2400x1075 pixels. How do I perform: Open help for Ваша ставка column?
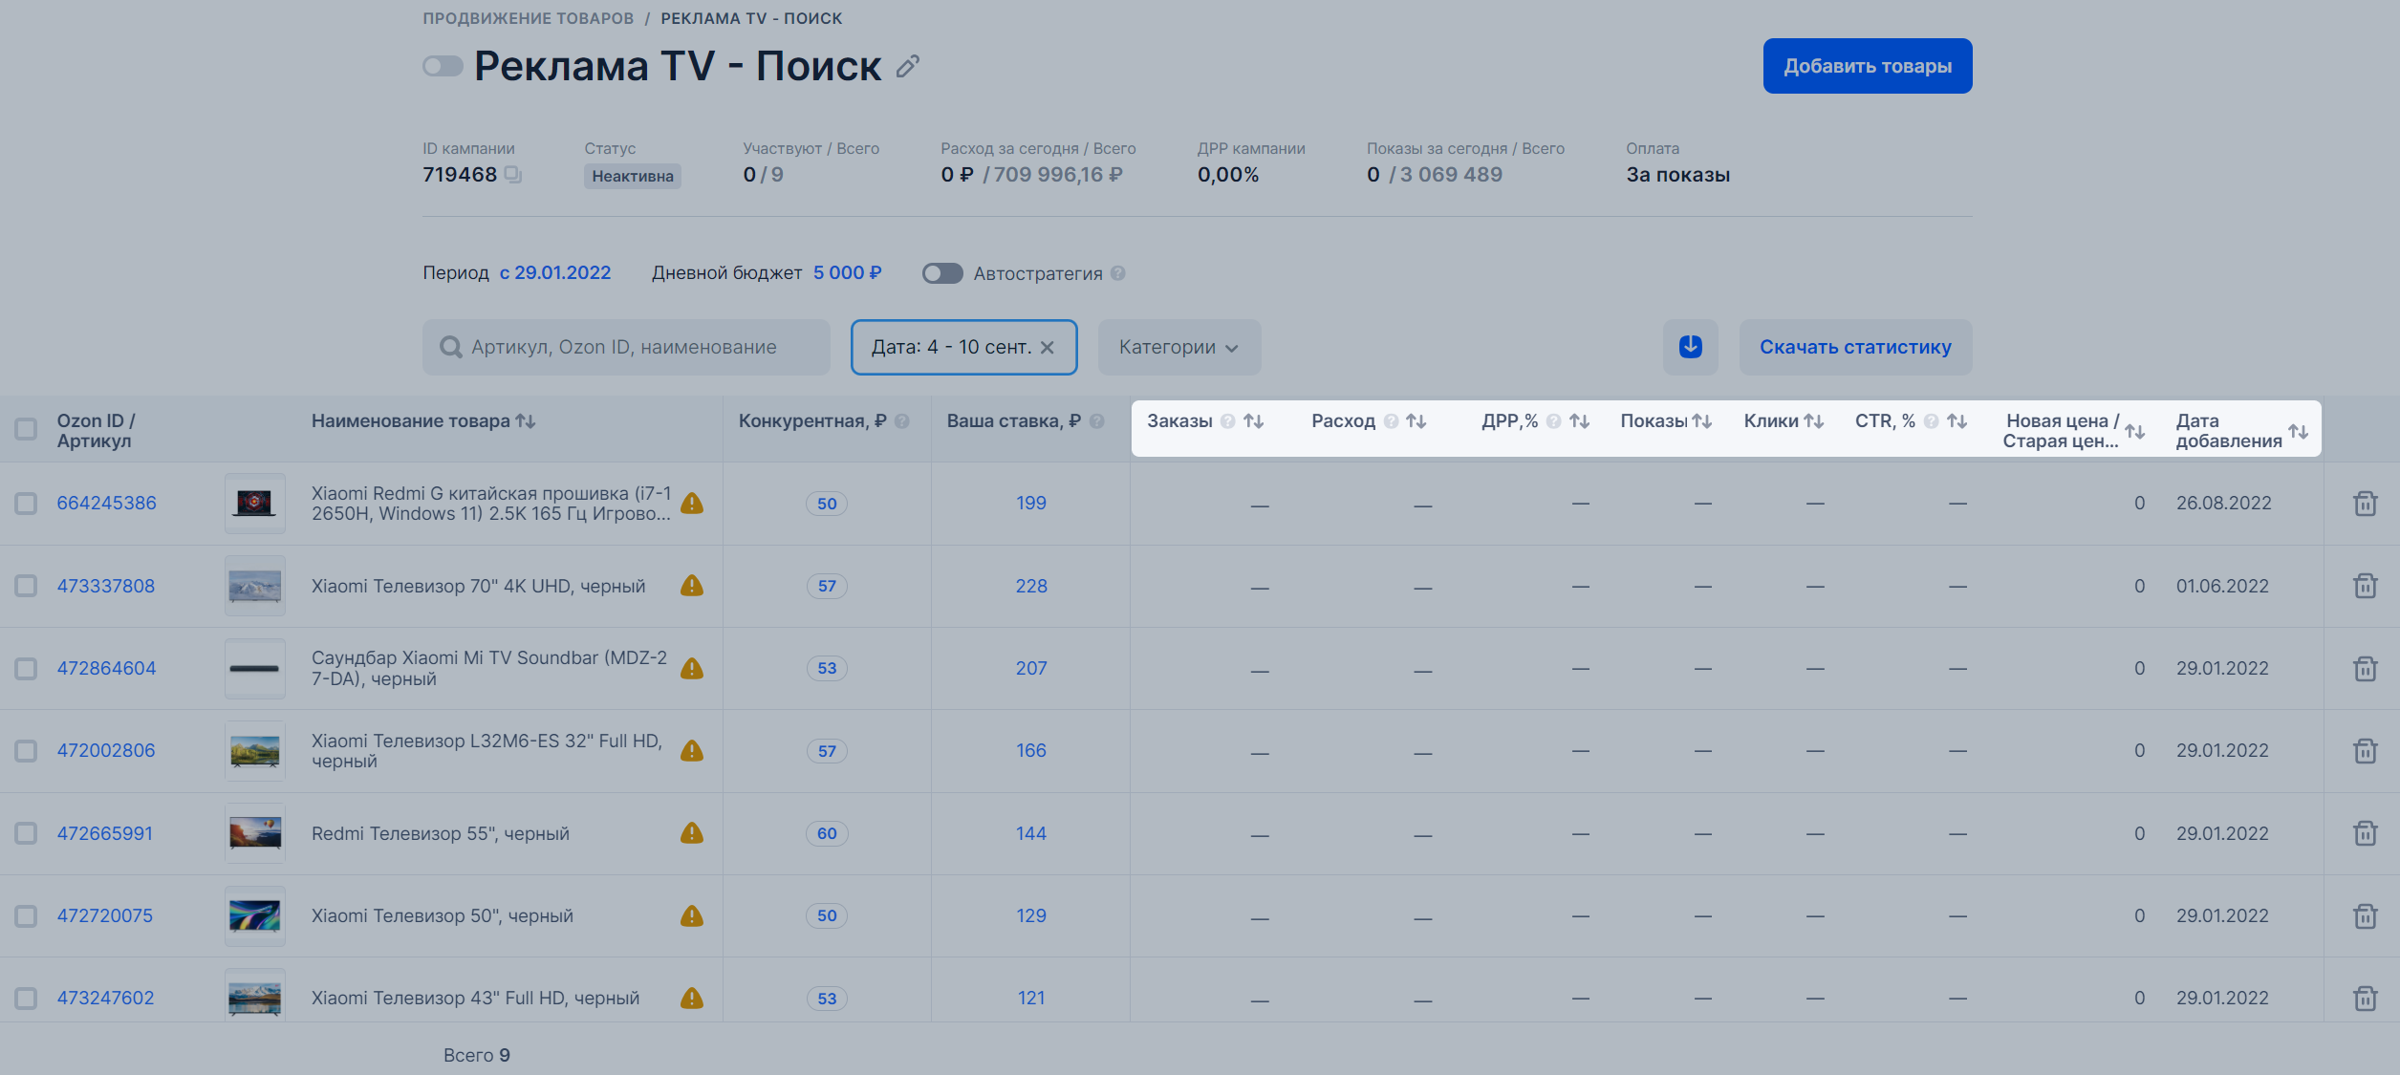click(1097, 421)
